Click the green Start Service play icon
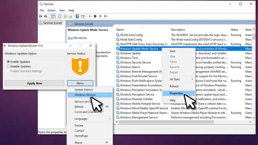Screen dimensions: 258x145 (x=90, y=16)
